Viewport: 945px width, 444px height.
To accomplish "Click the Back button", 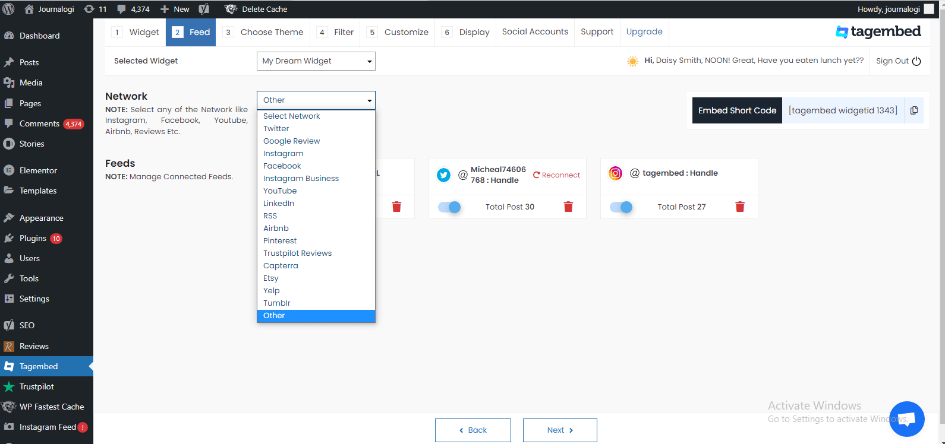I will point(473,430).
